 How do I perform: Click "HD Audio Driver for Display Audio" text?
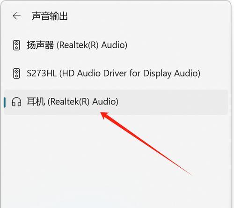[130, 74]
